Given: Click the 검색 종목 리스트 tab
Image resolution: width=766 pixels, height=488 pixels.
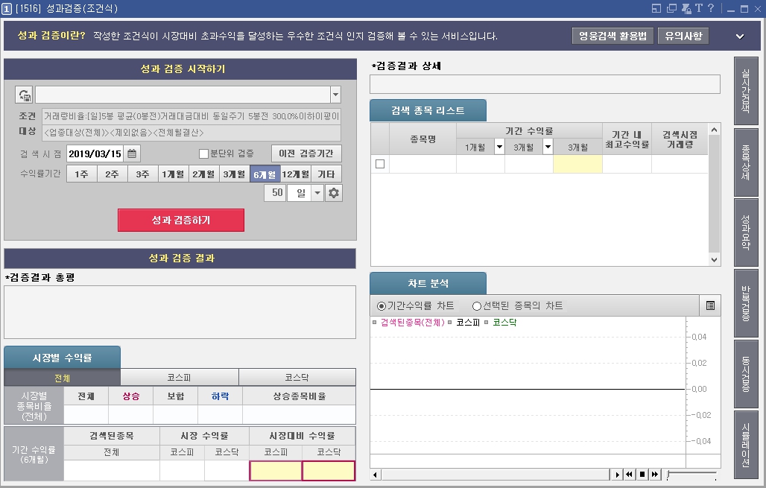Looking at the screenshot, I should [428, 110].
